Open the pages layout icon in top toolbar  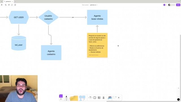point(9,5)
